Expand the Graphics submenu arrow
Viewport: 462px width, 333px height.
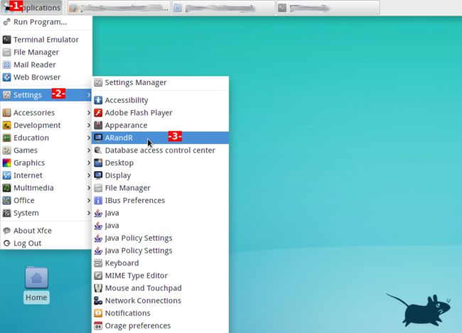(88, 163)
